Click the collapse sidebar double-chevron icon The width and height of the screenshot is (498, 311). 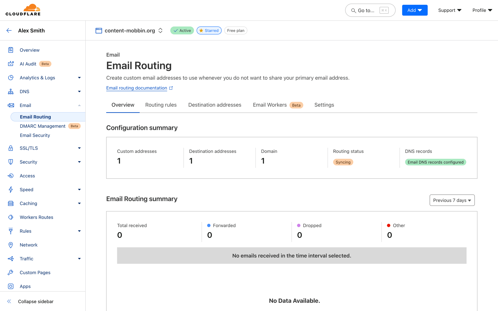[x=9, y=301]
